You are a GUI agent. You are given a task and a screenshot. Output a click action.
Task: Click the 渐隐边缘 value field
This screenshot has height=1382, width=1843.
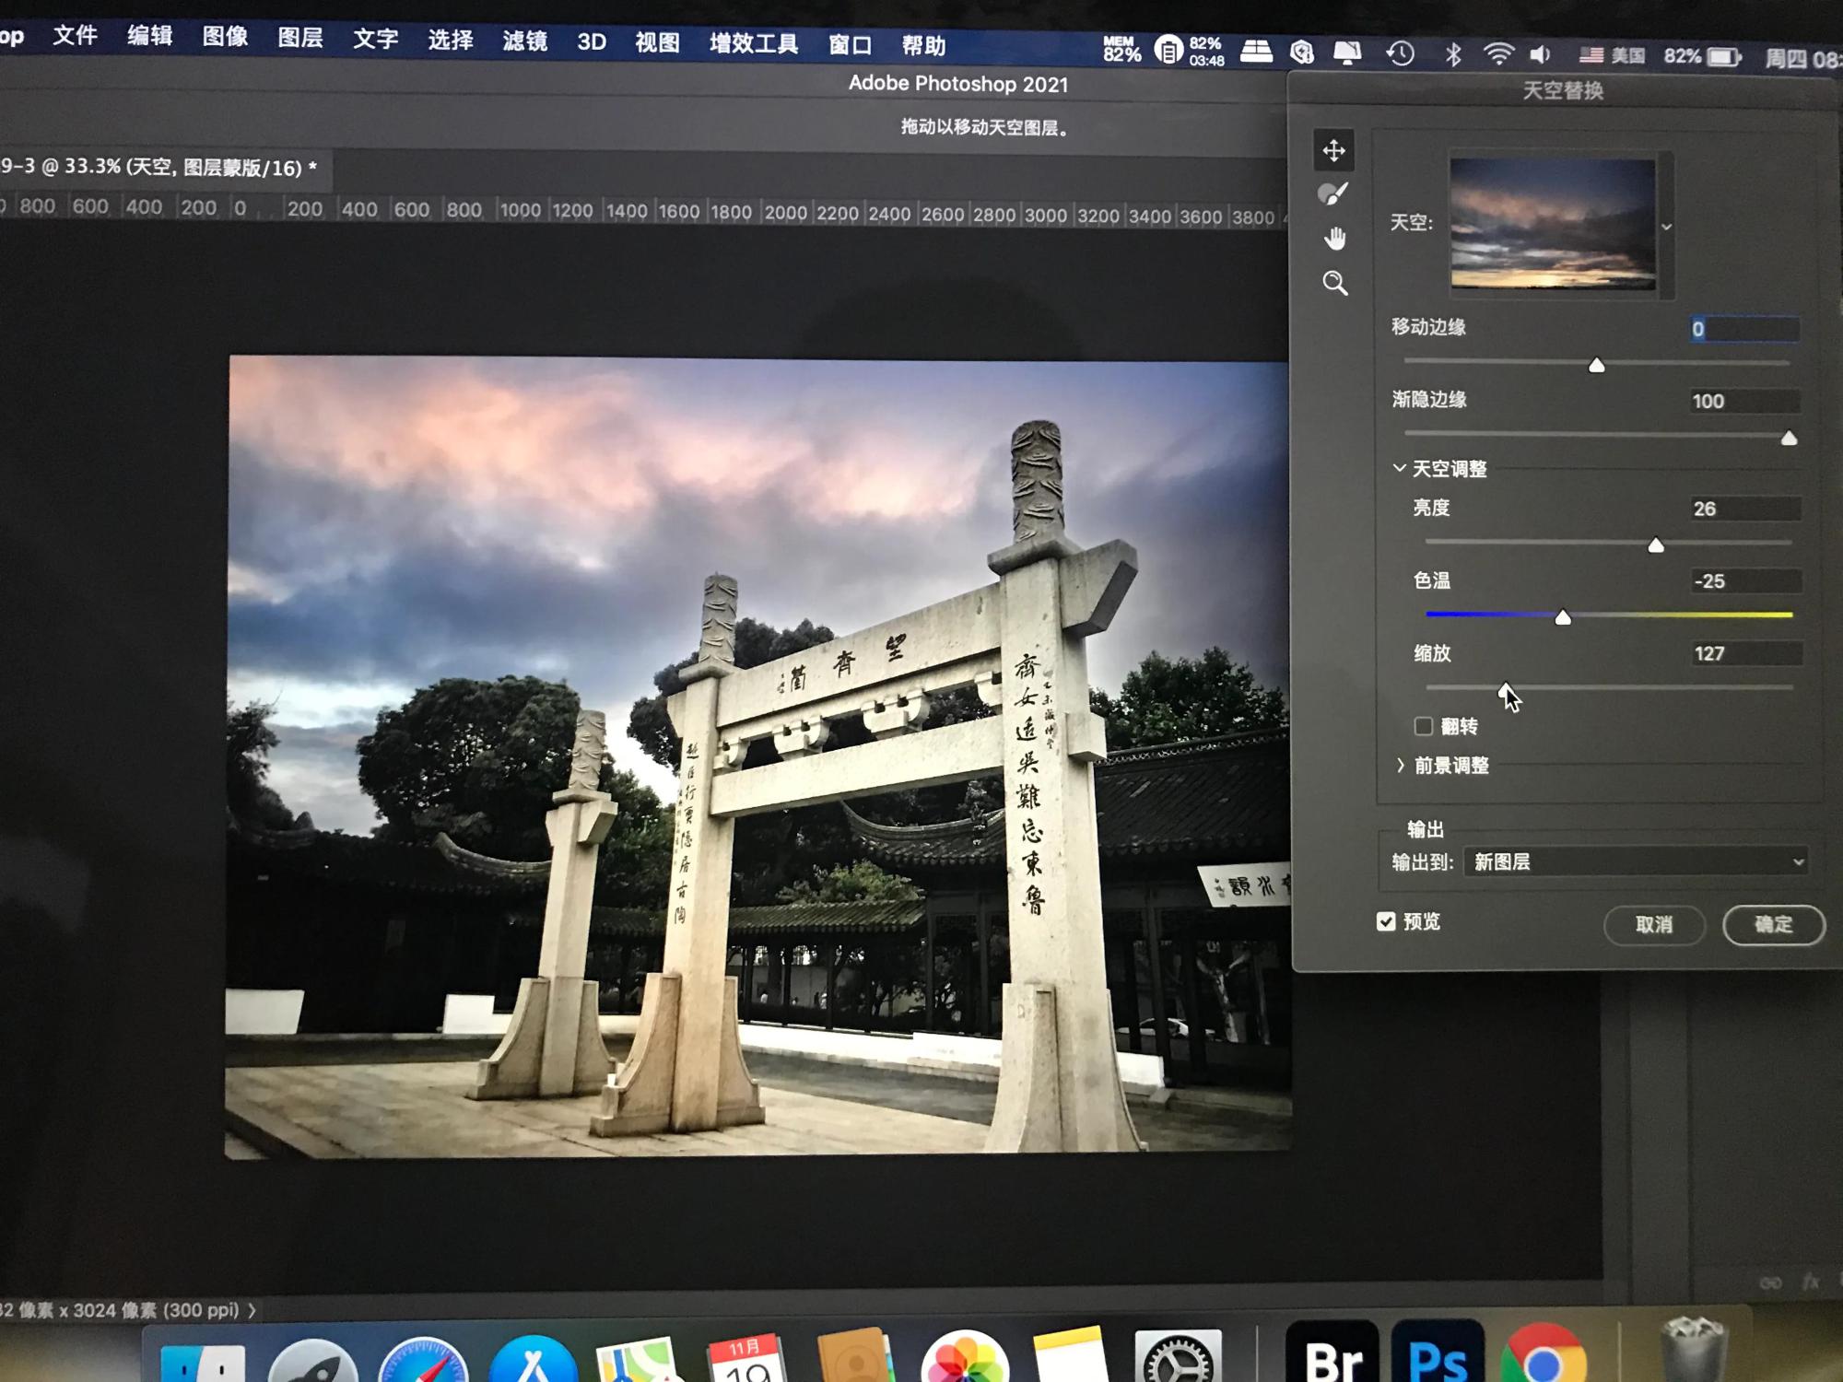(1744, 401)
